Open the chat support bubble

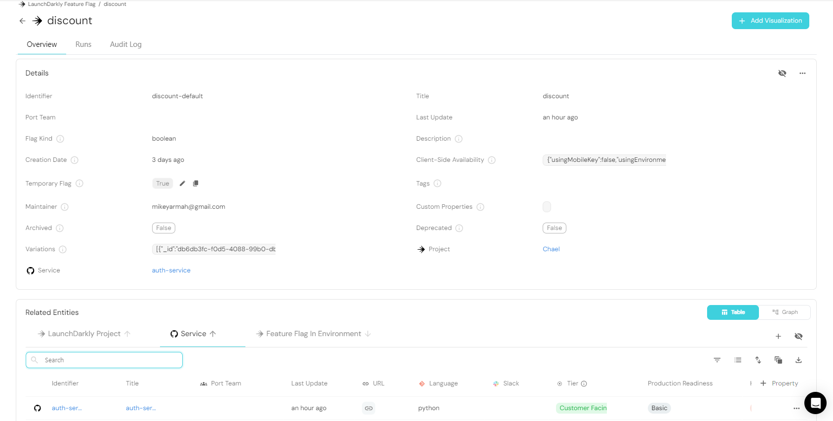[815, 403]
